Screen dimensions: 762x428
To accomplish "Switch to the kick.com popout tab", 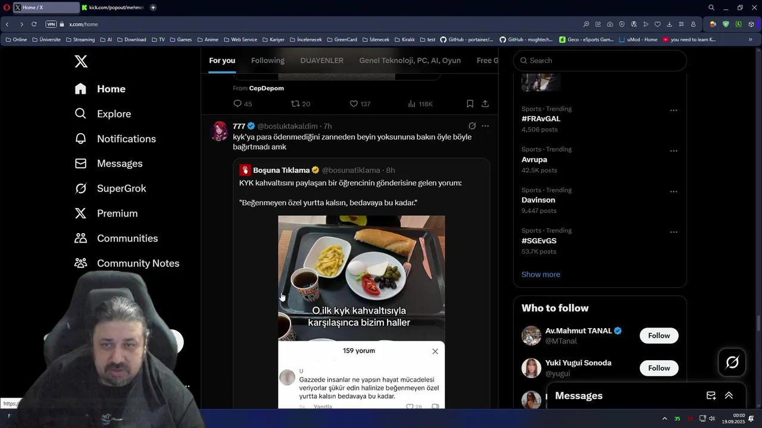I will [x=113, y=8].
